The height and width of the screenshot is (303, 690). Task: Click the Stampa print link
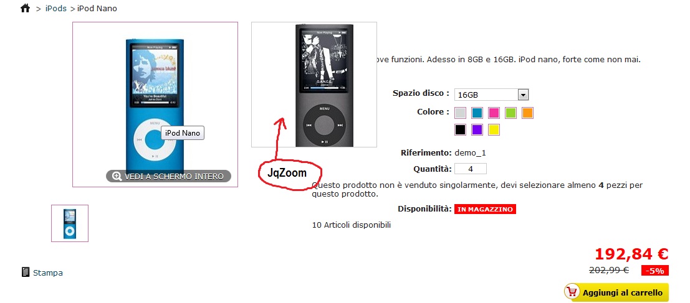pyautogui.click(x=48, y=273)
